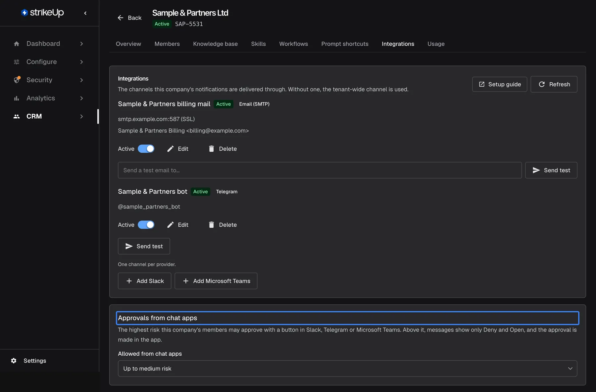Click the Security shield icon
The width and height of the screenshot is (596, 392).
[17, 80]
